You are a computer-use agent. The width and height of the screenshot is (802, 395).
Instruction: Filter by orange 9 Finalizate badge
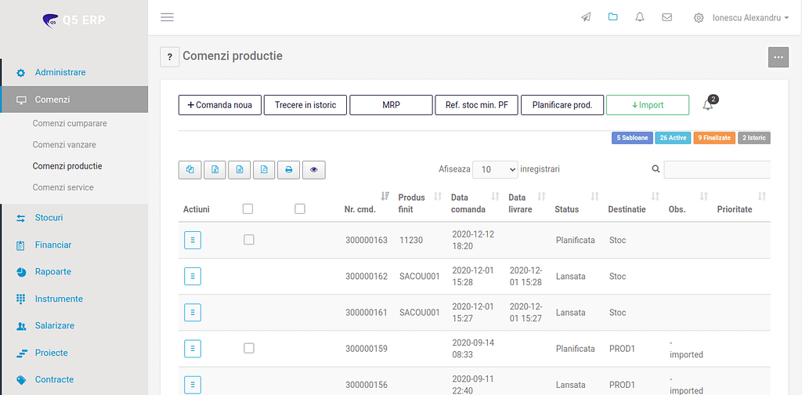(714, 138)
